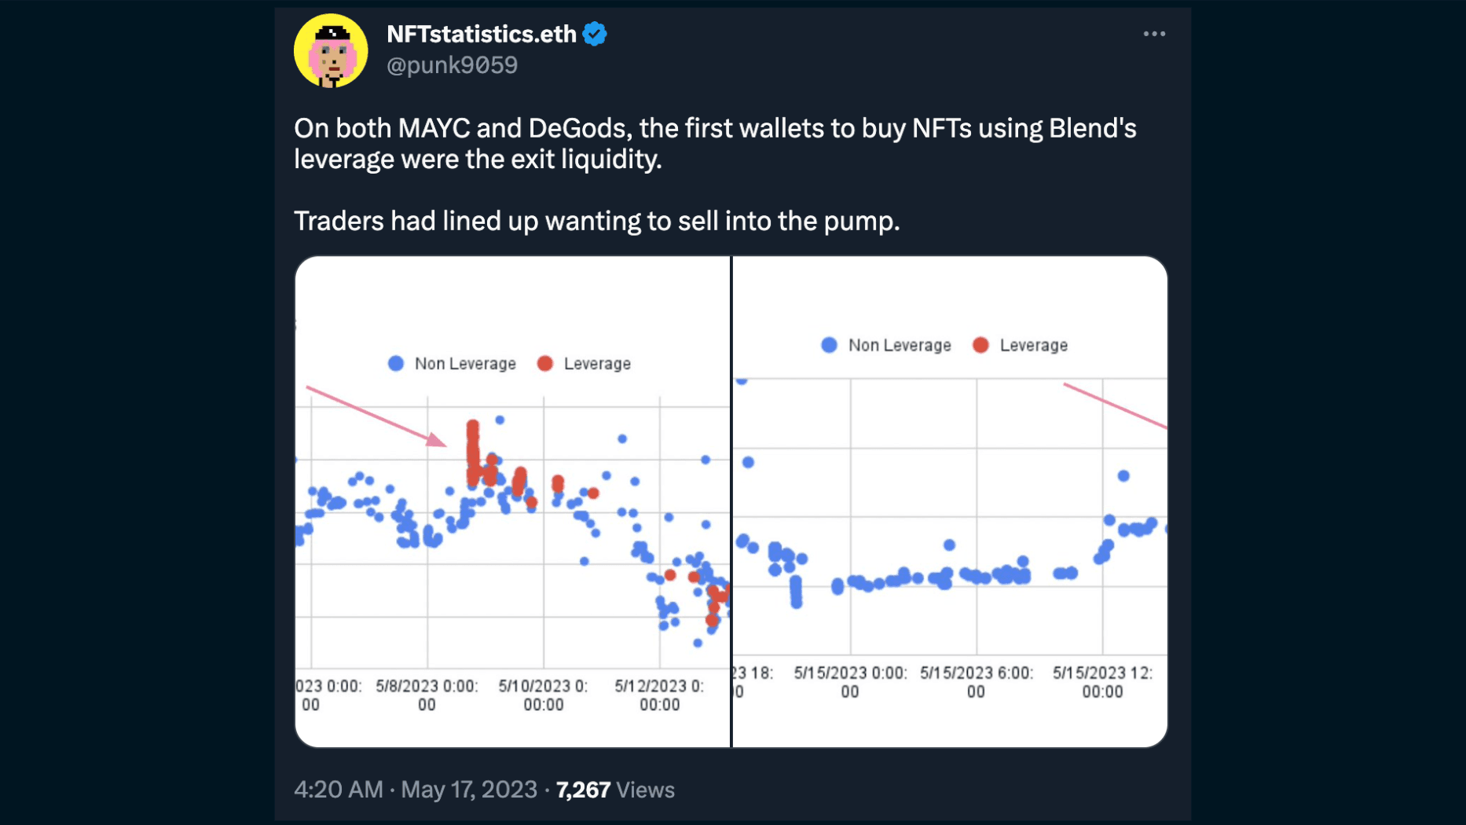
Task: Click the "Traders had lined up" sentence
Action: click(x=596, y=221)
